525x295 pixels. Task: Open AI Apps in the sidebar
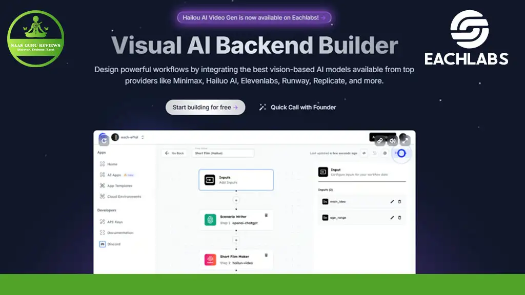click(x=114, y=175)
